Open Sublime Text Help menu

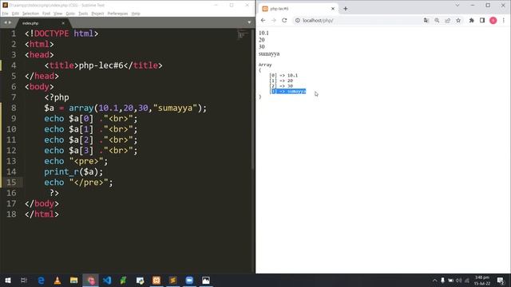pos(136,14)
